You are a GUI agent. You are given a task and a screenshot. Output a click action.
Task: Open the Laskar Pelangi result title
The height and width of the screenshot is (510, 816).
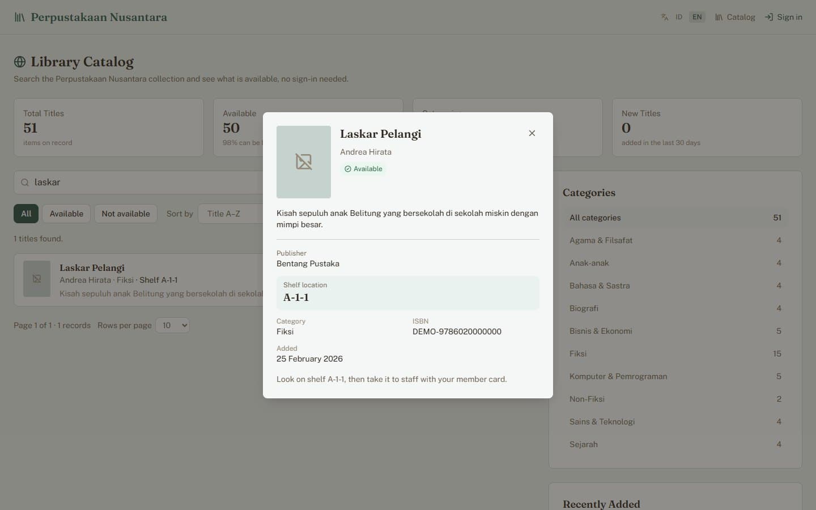pyautogui.click(x=92, y=267)
